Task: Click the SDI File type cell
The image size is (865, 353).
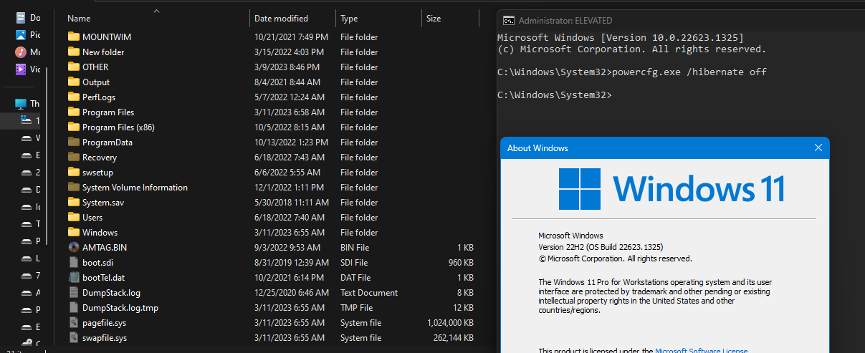Action: coord(354,262)
